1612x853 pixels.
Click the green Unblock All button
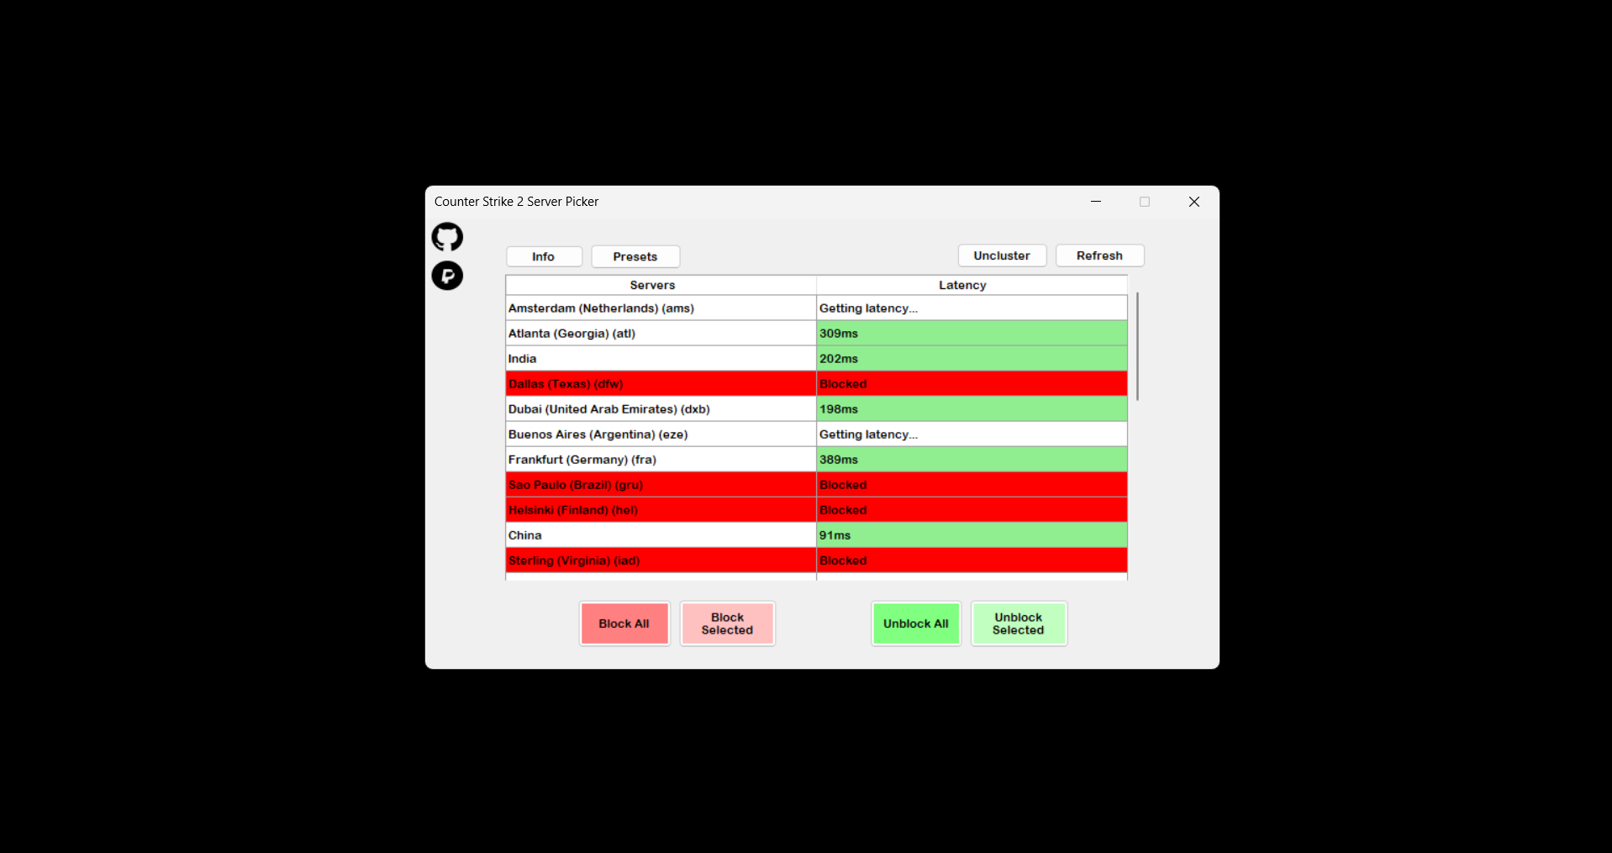click(915, 624)
